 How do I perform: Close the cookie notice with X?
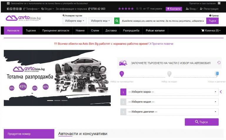[x=219, y=3]
